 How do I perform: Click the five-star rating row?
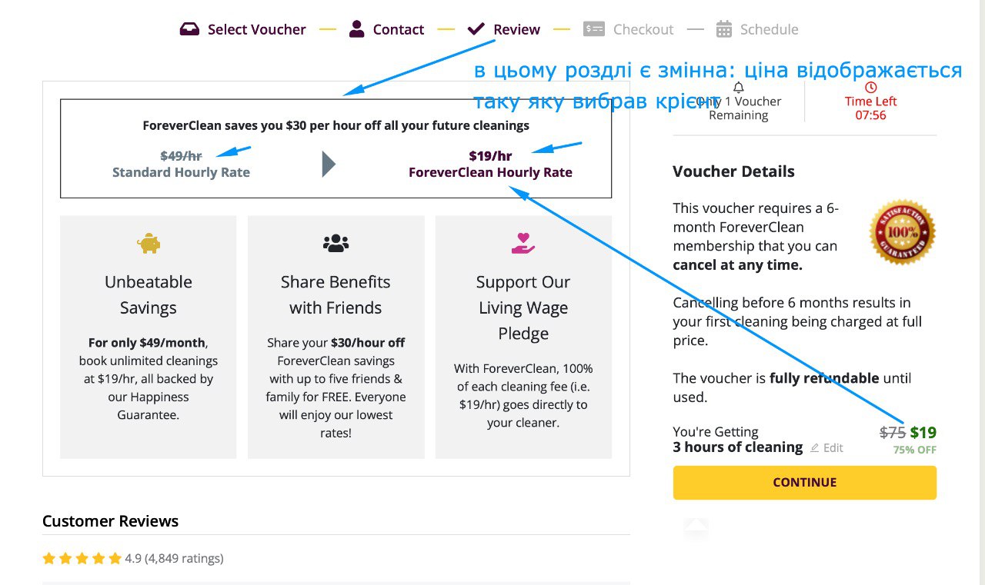tap(132, 558)
